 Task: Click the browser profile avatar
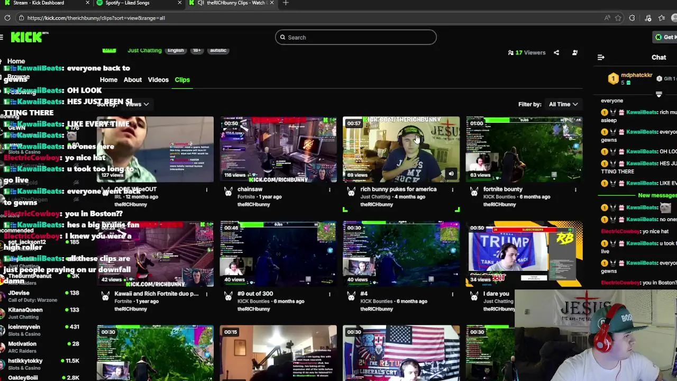pos(674,18)
